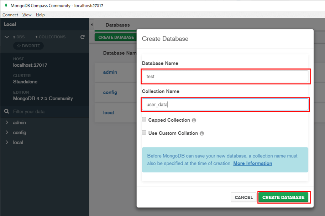
Task: Enable the Use Custom Collation checkbox
Action: (x=144, y=132)
